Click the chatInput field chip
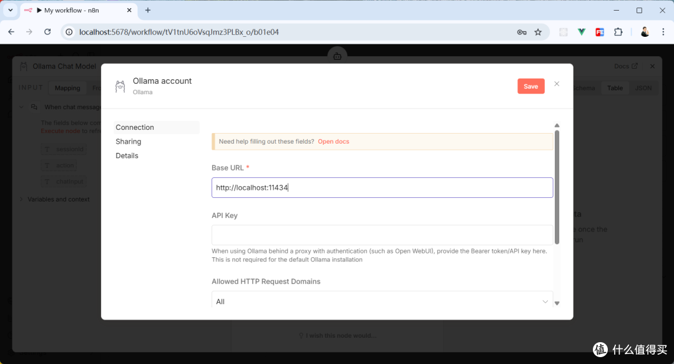 click(64, 182)
